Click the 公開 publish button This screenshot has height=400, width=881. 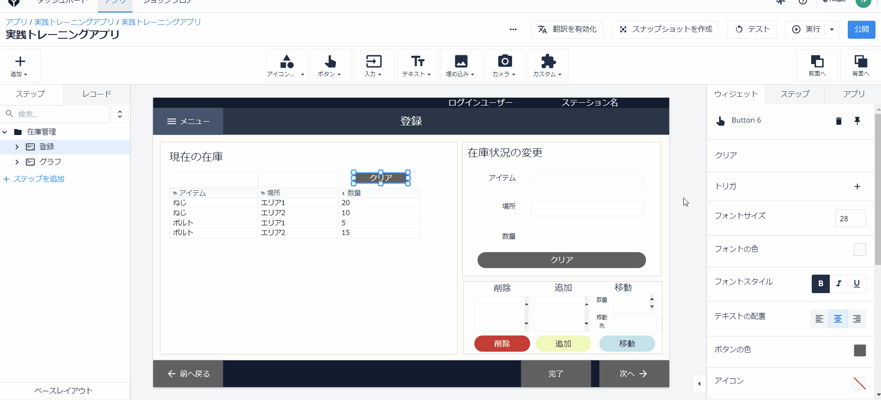[861, 29]
